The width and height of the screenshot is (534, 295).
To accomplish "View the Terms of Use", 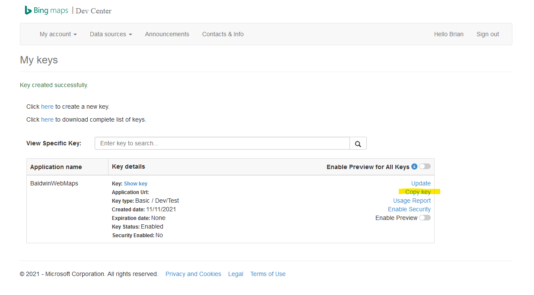I will coord(267,273).
